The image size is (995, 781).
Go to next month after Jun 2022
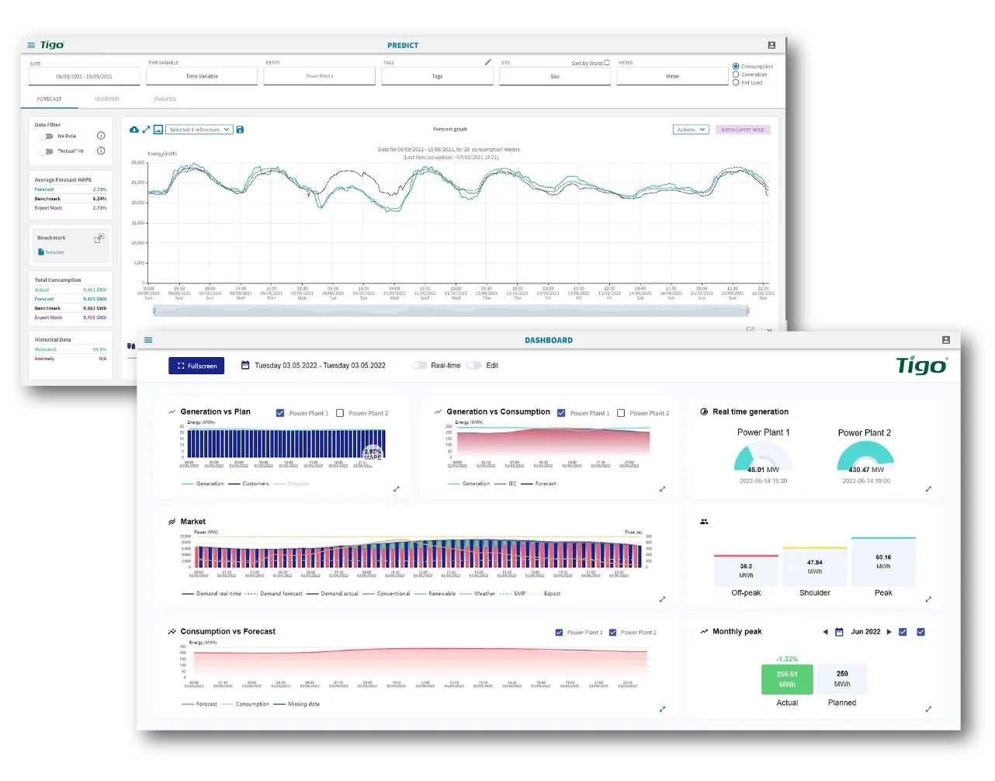[889, 632]
